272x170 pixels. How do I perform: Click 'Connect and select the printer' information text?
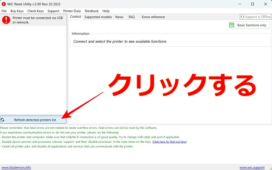pos(120,41)
